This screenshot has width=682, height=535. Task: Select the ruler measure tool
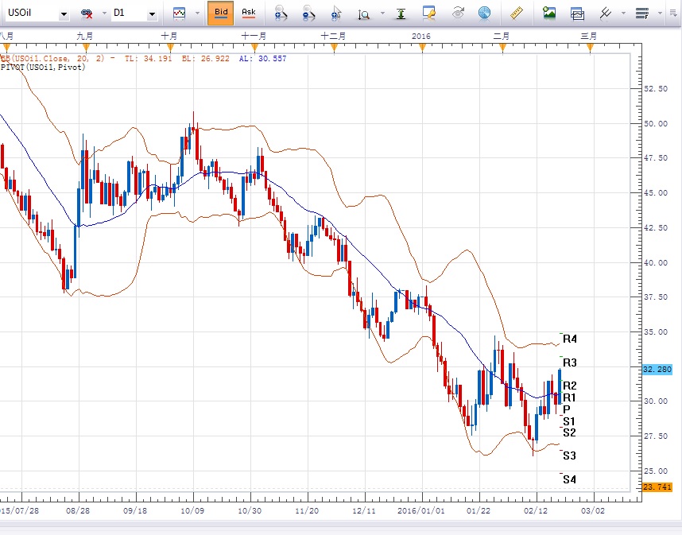tap(517, 13)
